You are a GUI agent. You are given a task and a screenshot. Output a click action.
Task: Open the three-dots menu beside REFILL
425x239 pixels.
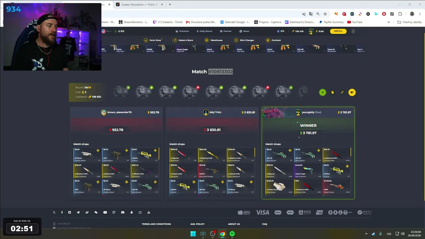point(353,31)
